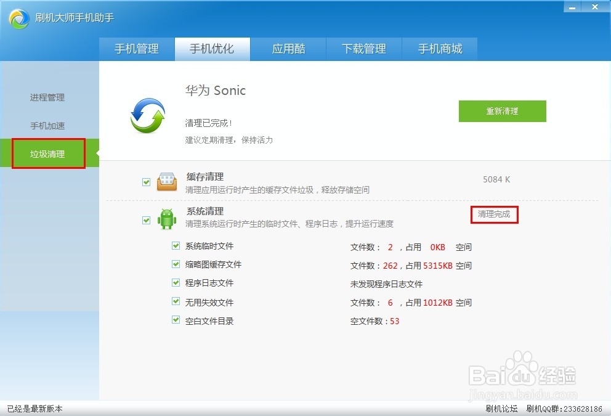Click the 空文件数:53 text
The image size is (611, 416).
pos(374,321)
